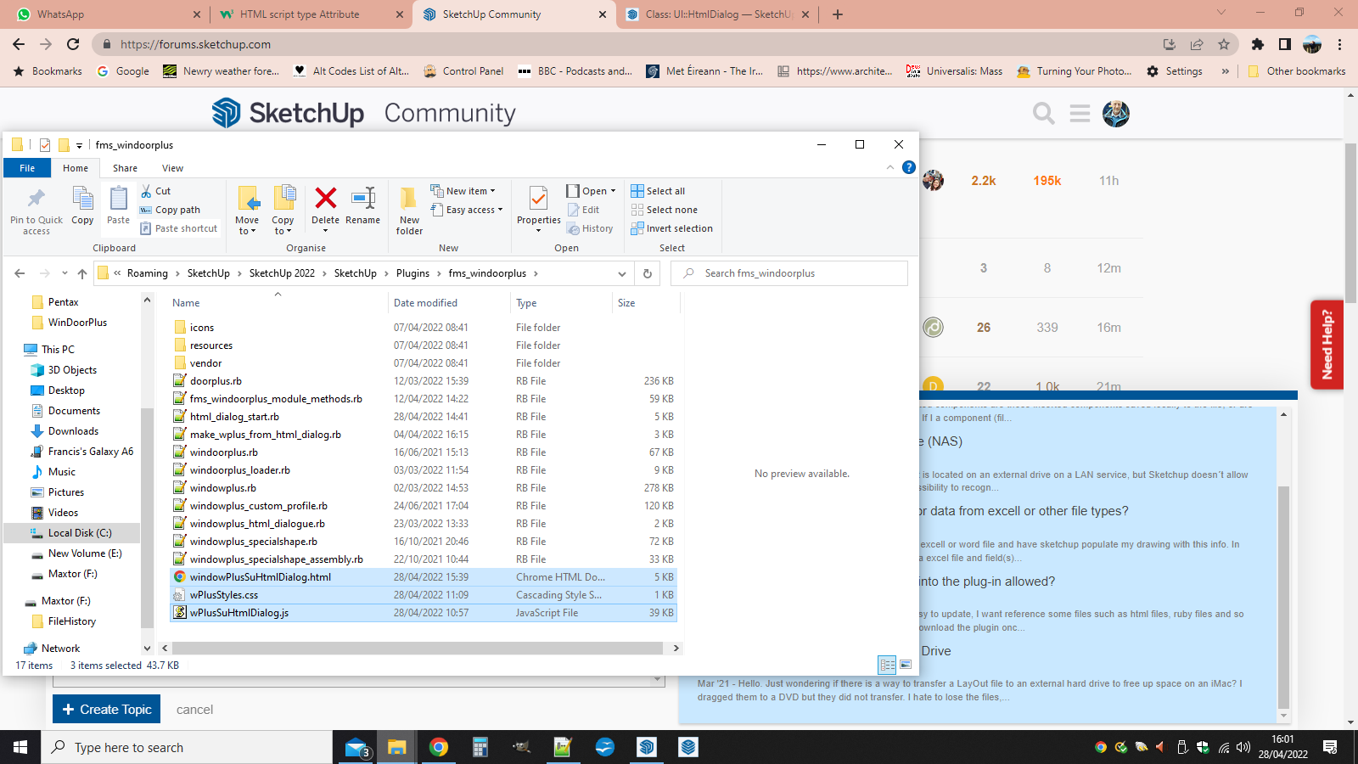Cut the selected files
The height and width of the screenshot is (764, 1358).
point(156,191)
